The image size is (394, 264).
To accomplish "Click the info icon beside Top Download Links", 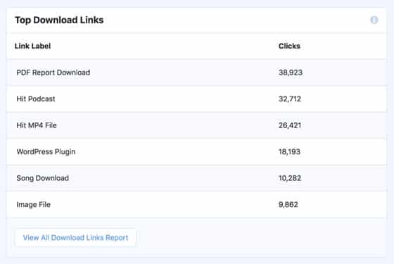I will coord(374,20).
